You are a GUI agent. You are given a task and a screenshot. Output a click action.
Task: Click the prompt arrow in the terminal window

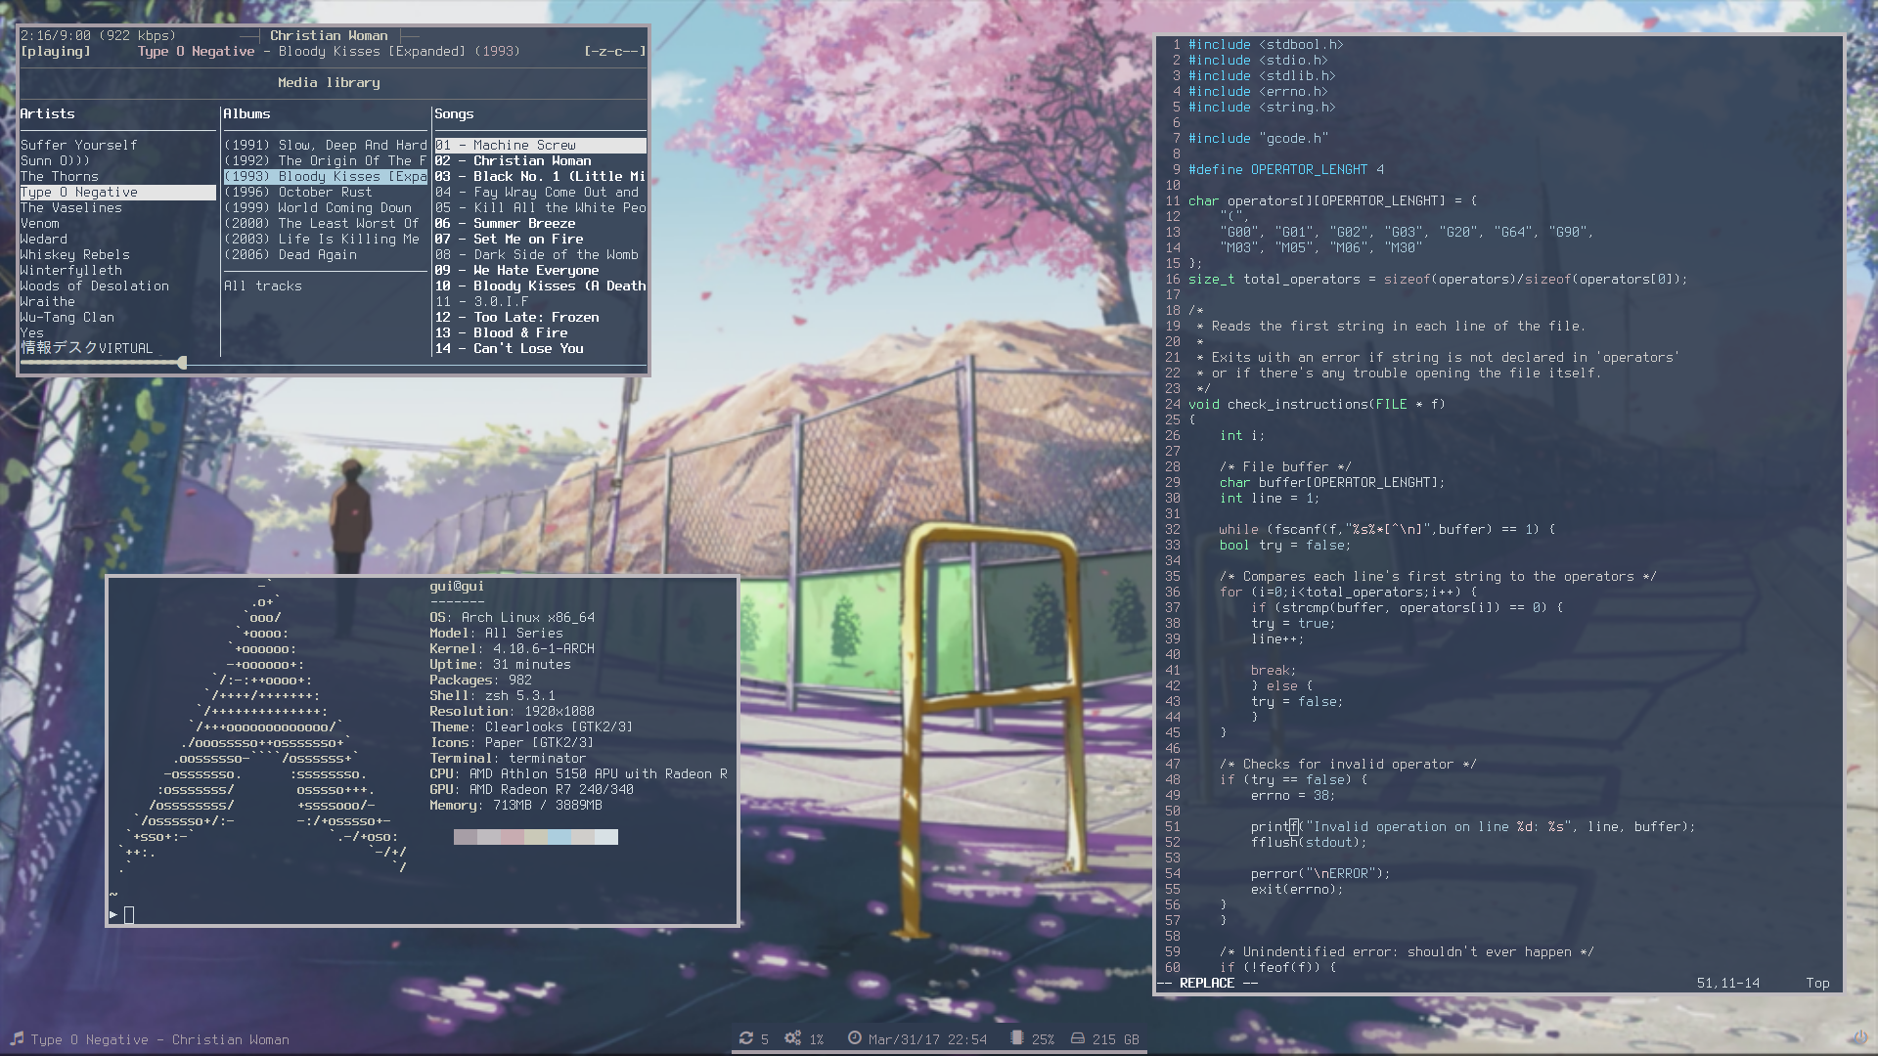point(113,914)
